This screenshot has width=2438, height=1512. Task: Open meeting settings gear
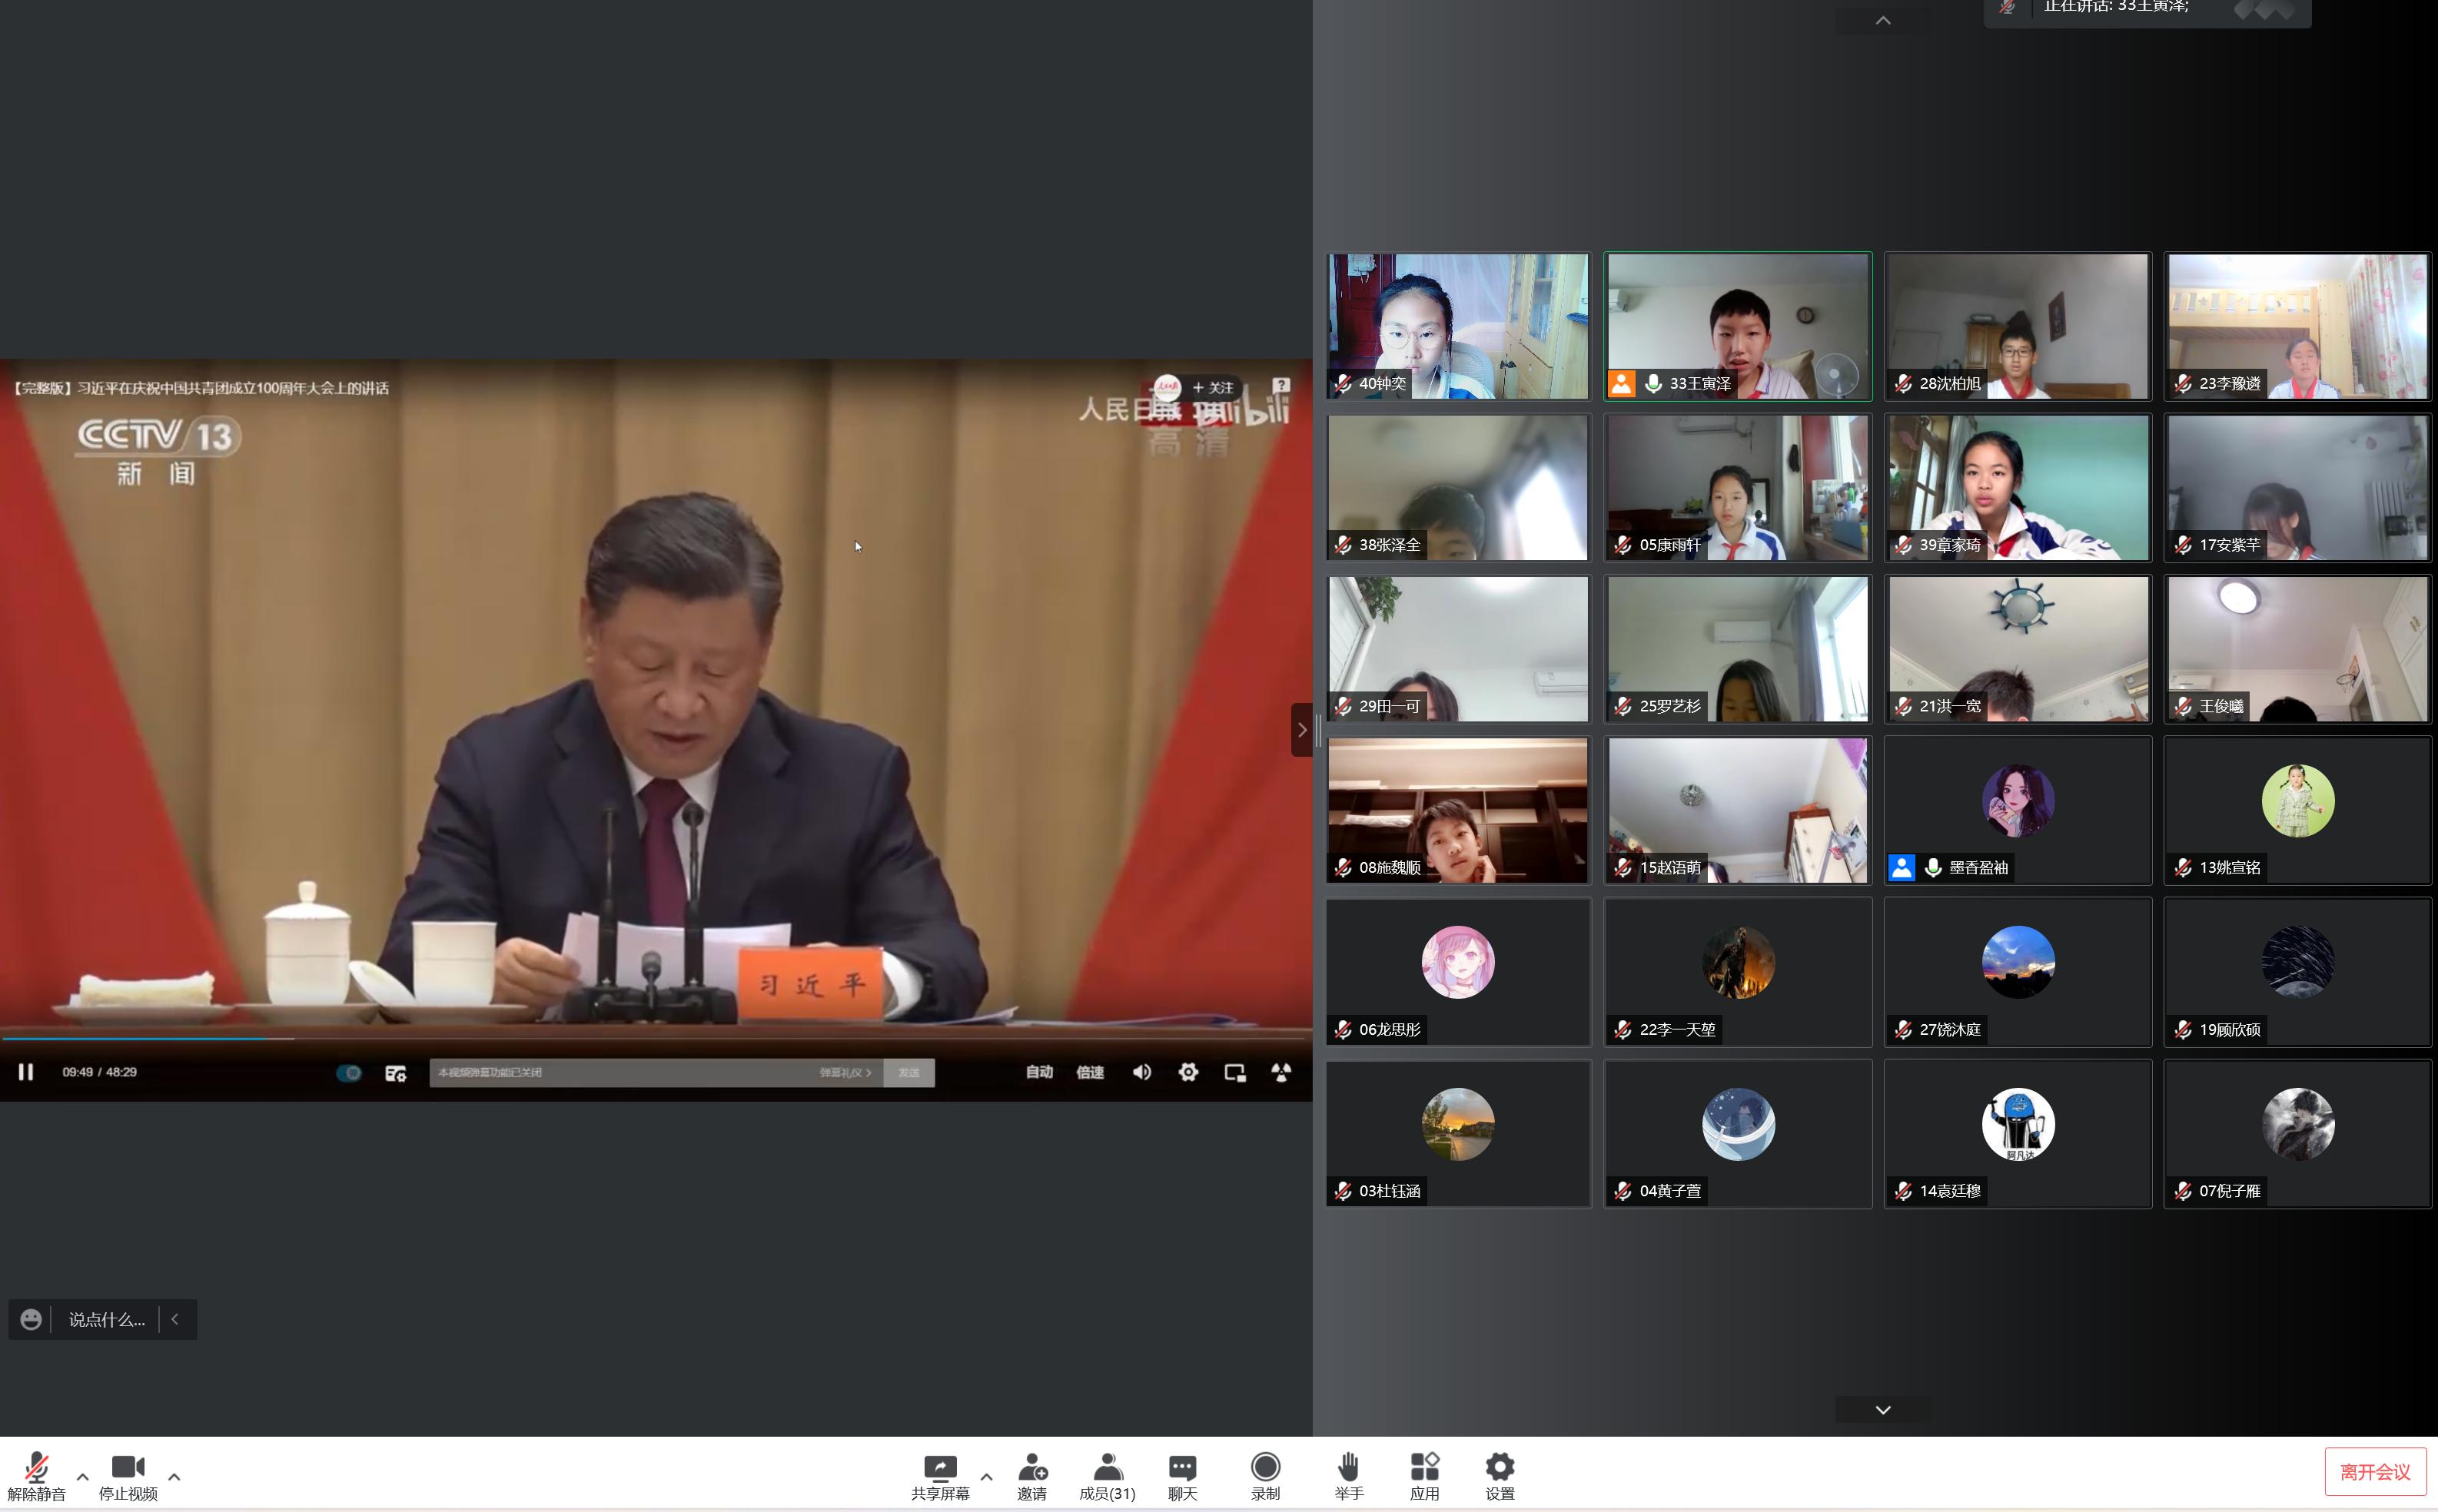pos(1499,1468)
